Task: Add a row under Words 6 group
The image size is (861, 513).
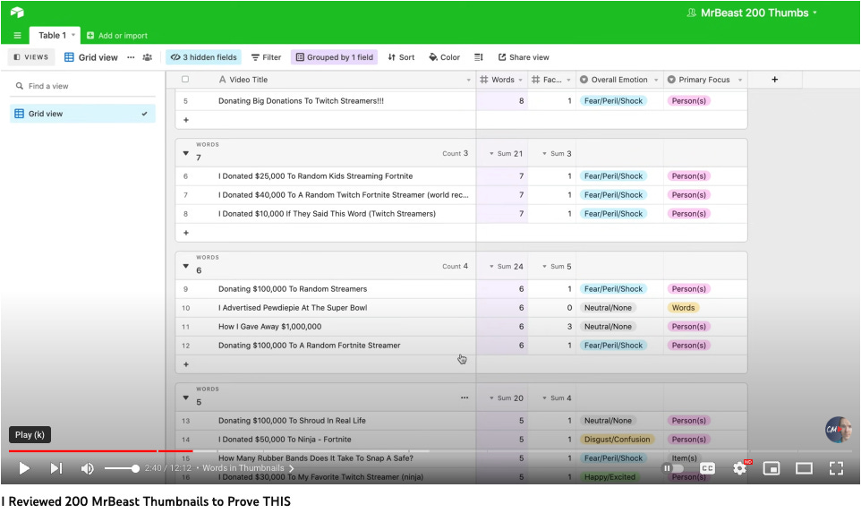Action: pyautogui.click(x=186, y=364)
